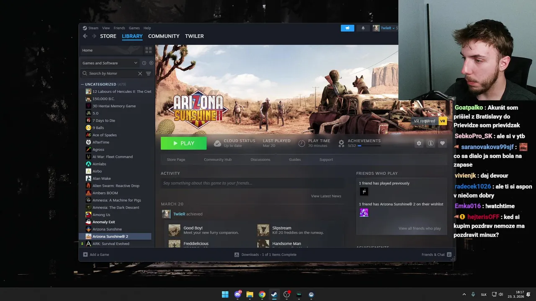Open OBS Studio from the taskbar
Viewport: 536px width, 301px height.
286,294
